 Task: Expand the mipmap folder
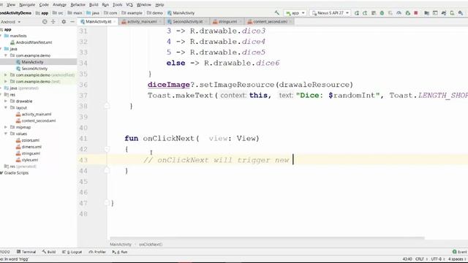click(6, 127)
